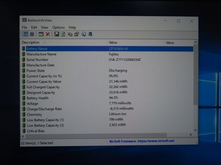Click the Fujitsu value cell
The width and height of the screenshot is (221, 165).
click(x=114, y=54)
